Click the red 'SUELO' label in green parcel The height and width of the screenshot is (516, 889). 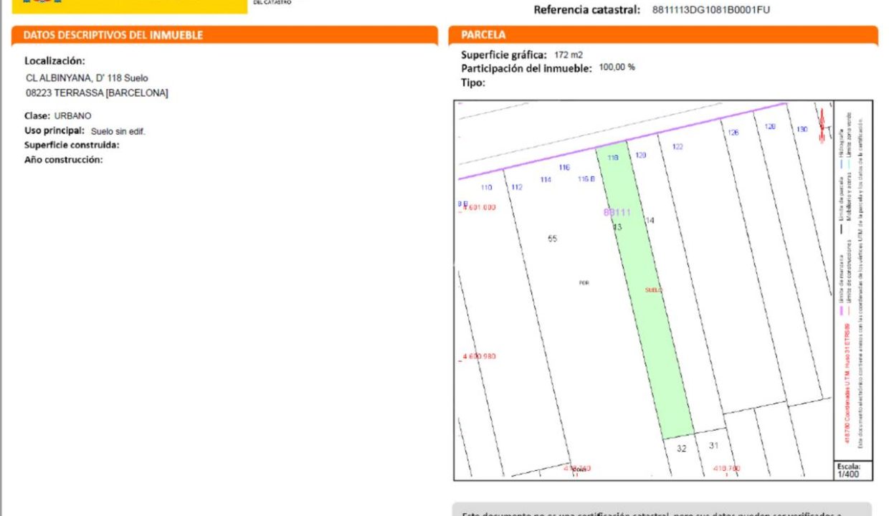(x=653, y=290)
